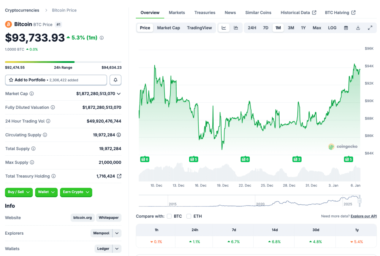The height and width of the screenshot is (256, 380).
Task: Click the star Add to Portfolio button
Action: pos(56,80)
